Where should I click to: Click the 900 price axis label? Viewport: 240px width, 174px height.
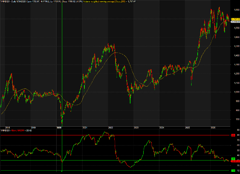pyautogui.click(x=238, y=101)
